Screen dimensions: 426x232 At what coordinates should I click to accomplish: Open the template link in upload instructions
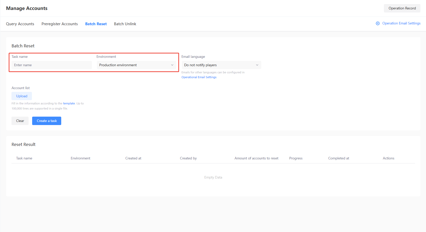click(69, 103)
